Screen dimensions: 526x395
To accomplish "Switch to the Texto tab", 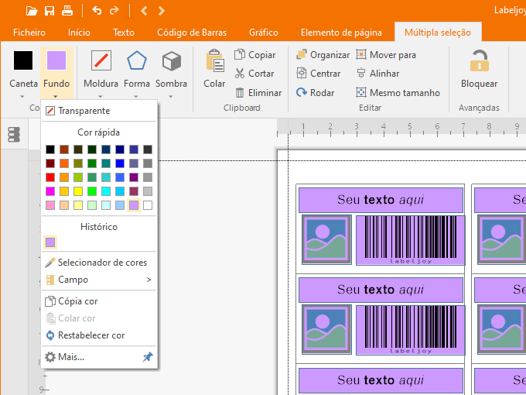I will click(x=124, y=33).
